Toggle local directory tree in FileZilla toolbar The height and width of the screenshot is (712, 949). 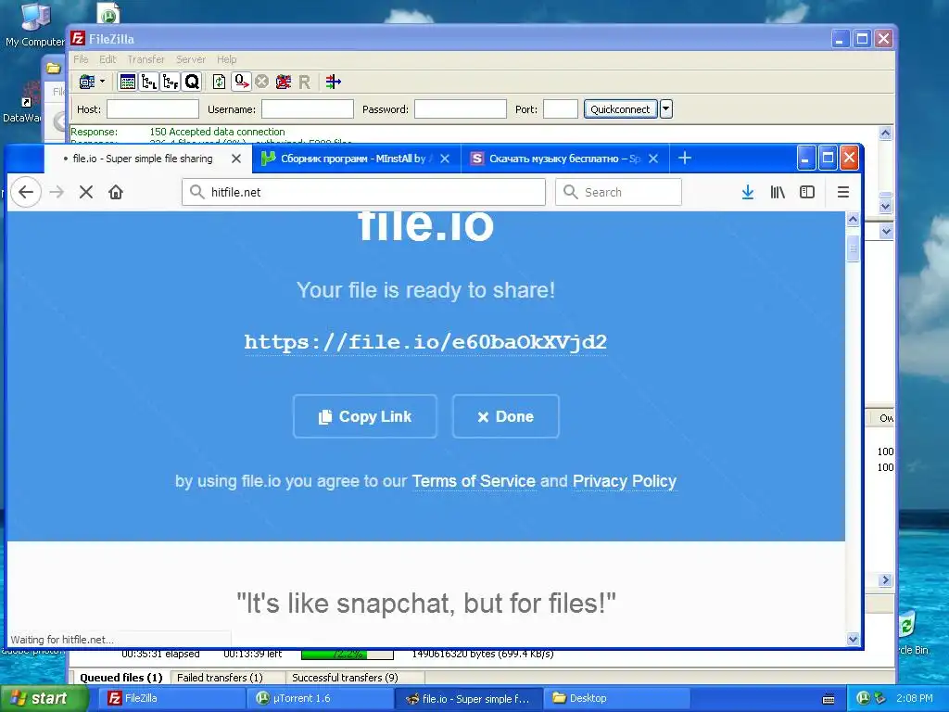tap(149, 82)
